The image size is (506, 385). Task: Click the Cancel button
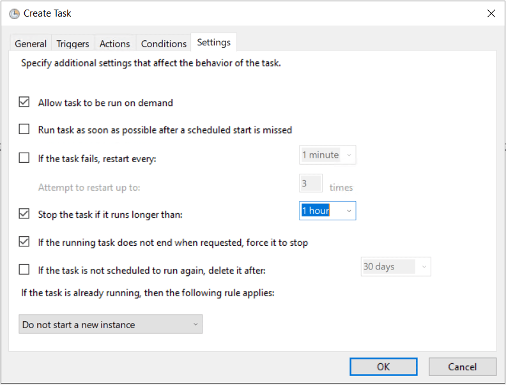pyautogui.click(x=463, y=366)
